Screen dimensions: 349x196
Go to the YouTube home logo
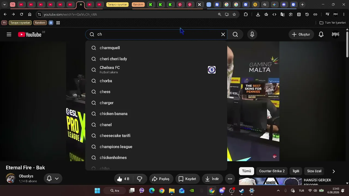tap(30, 34)
